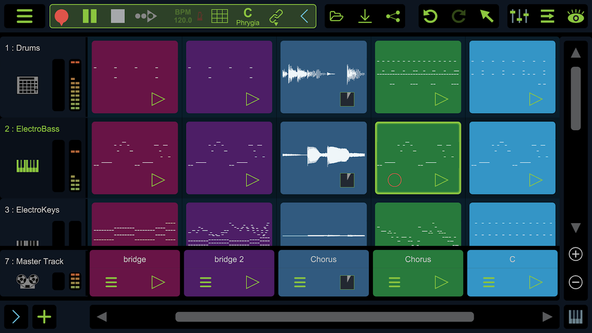This screenshot has height=333, width=592.
Task: Zoom in with the plus circle
Action: tap(576, 254)
